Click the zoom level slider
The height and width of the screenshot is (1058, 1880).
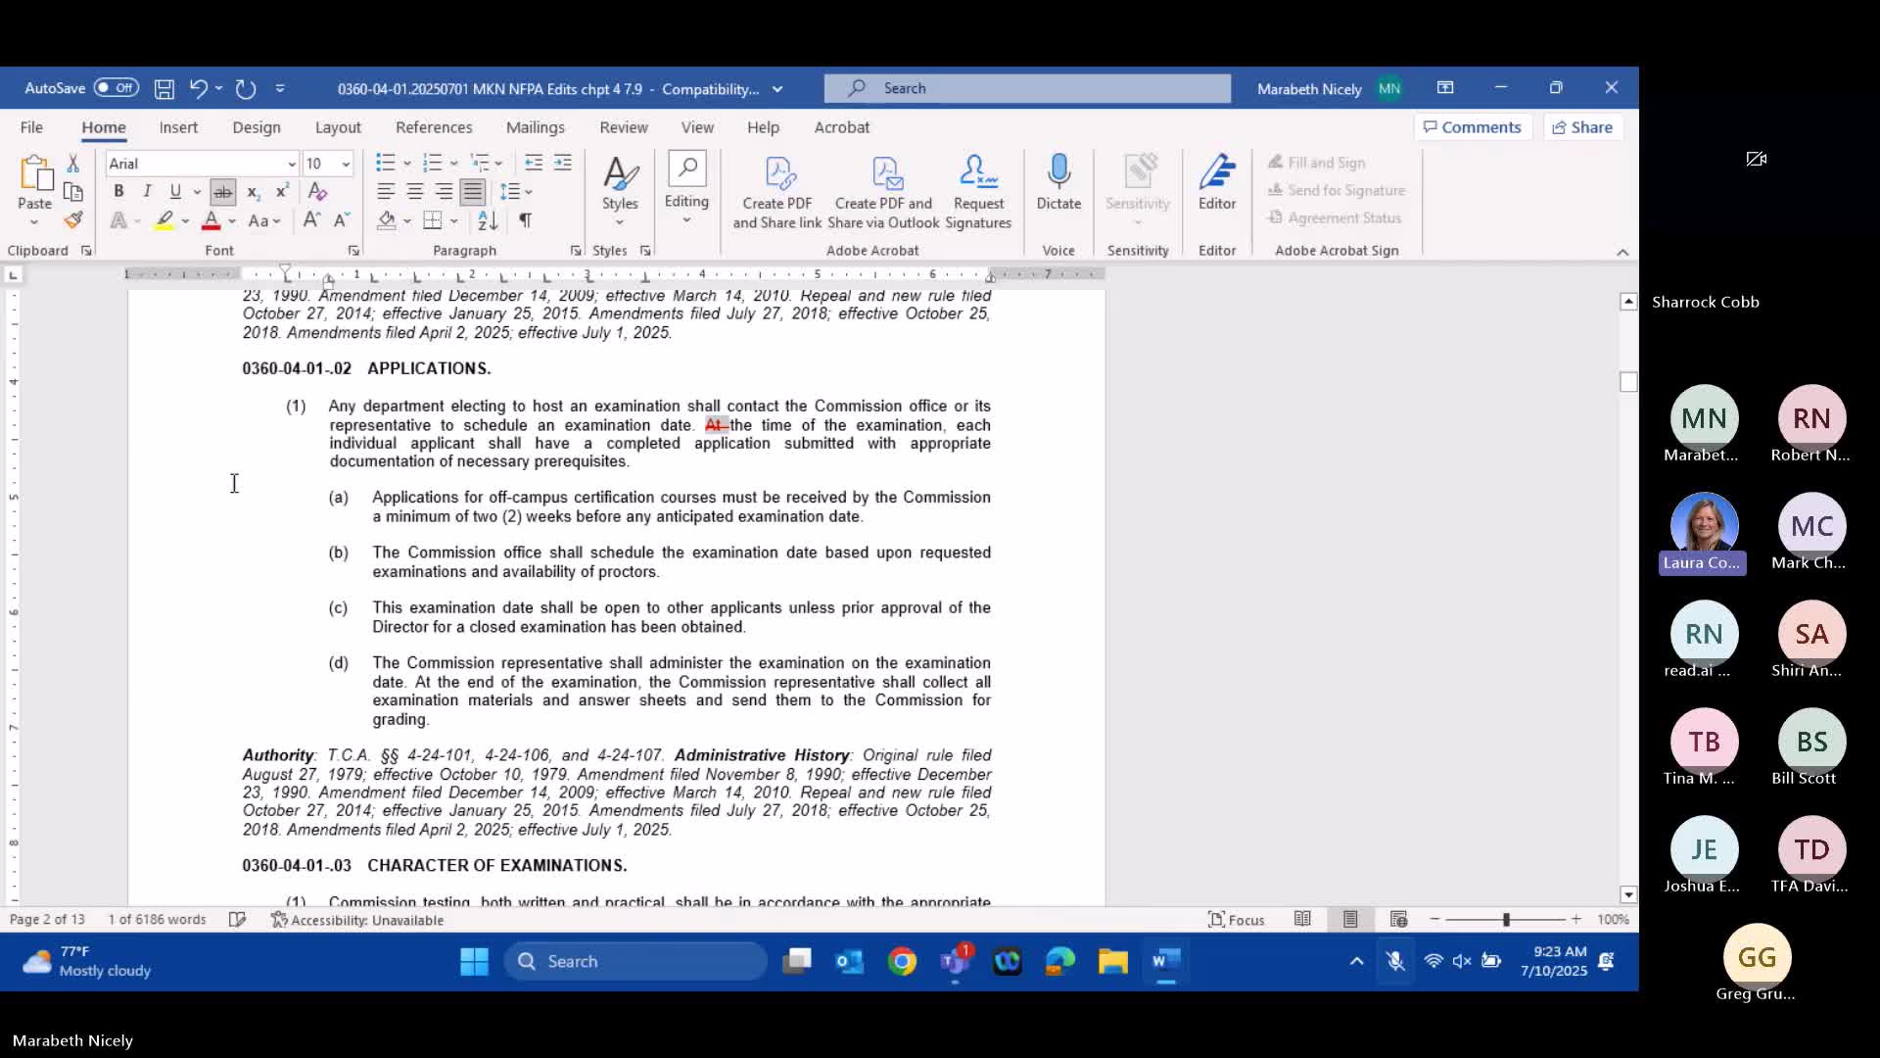pos(1506,920)
